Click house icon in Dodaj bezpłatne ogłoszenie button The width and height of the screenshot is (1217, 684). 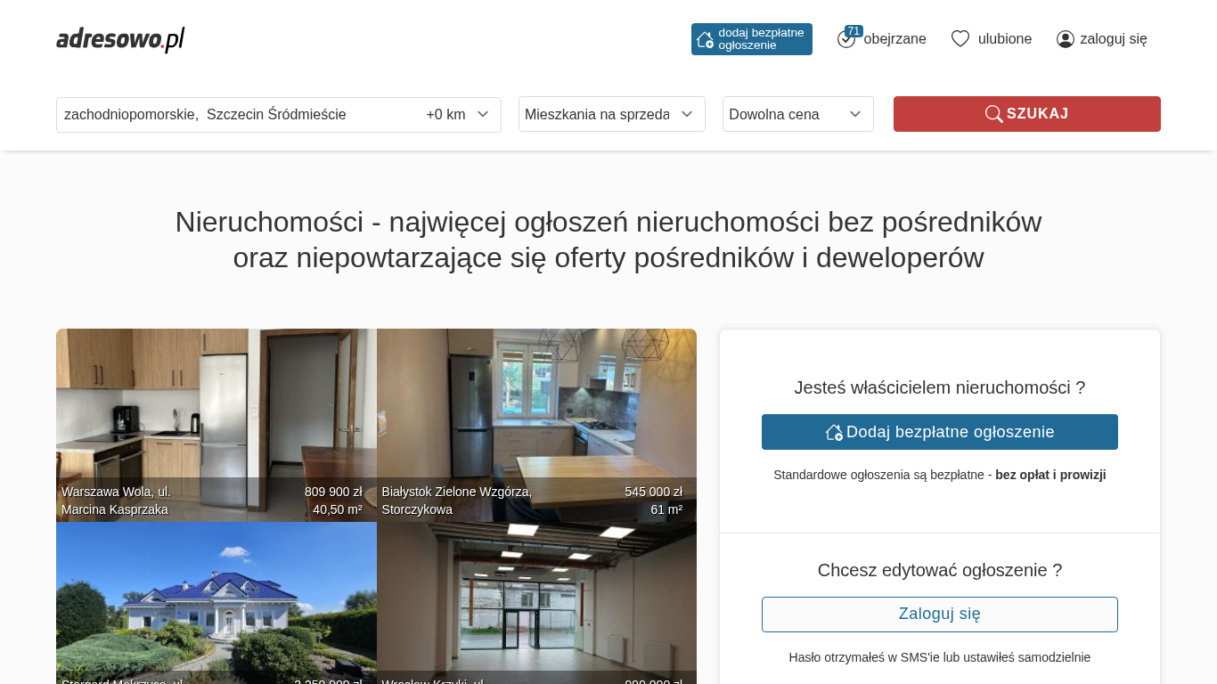tap(834, 432)
